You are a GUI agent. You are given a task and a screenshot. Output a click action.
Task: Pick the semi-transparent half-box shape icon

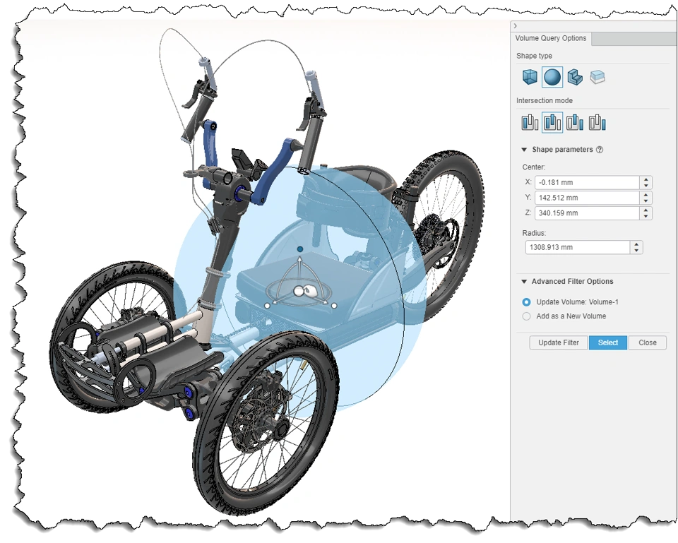tap(597, 78)
